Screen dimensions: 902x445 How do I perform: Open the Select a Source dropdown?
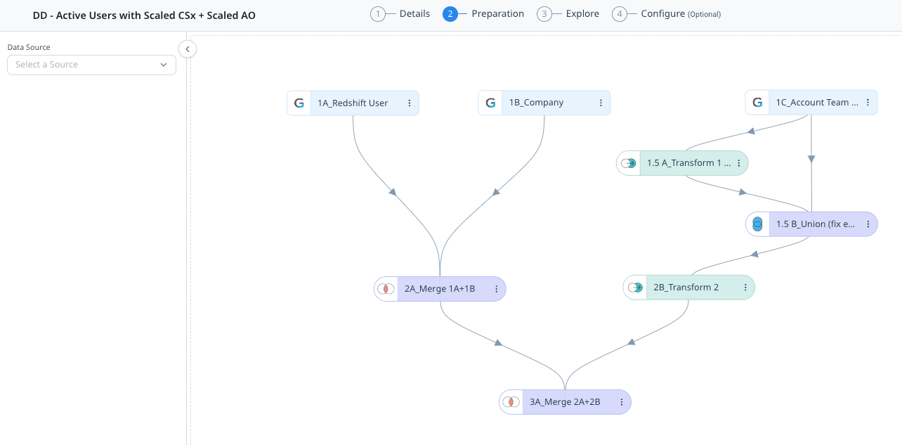(91, 65)
